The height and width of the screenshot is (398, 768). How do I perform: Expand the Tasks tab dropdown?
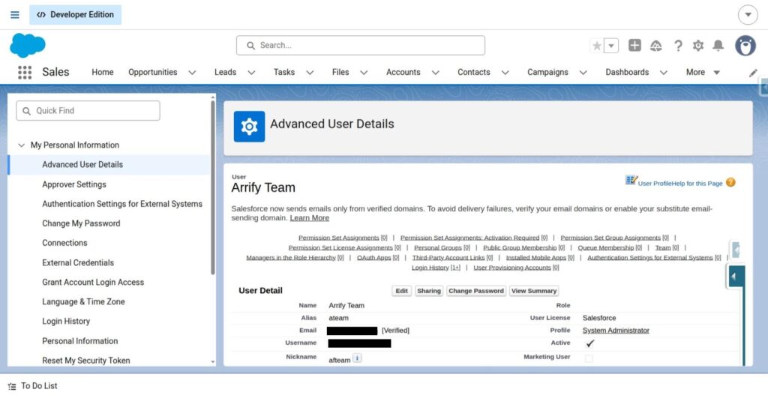point(310,73)
